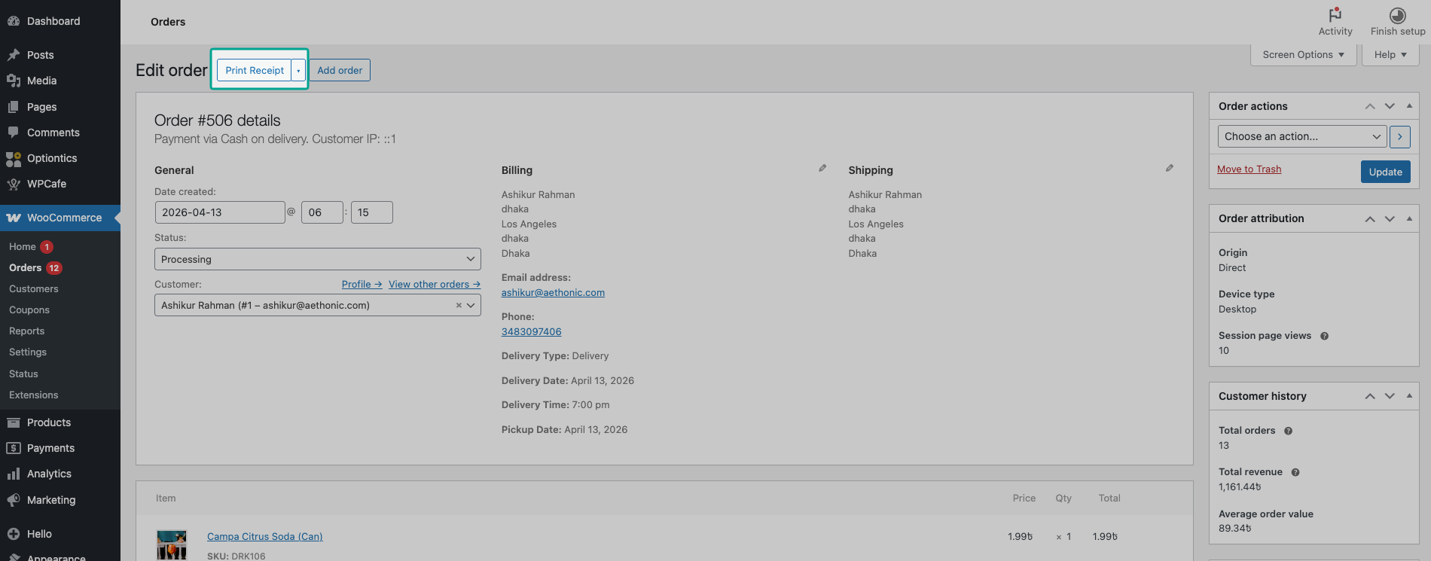Edit shipping address pencil icon

(x=1170, y=168)
